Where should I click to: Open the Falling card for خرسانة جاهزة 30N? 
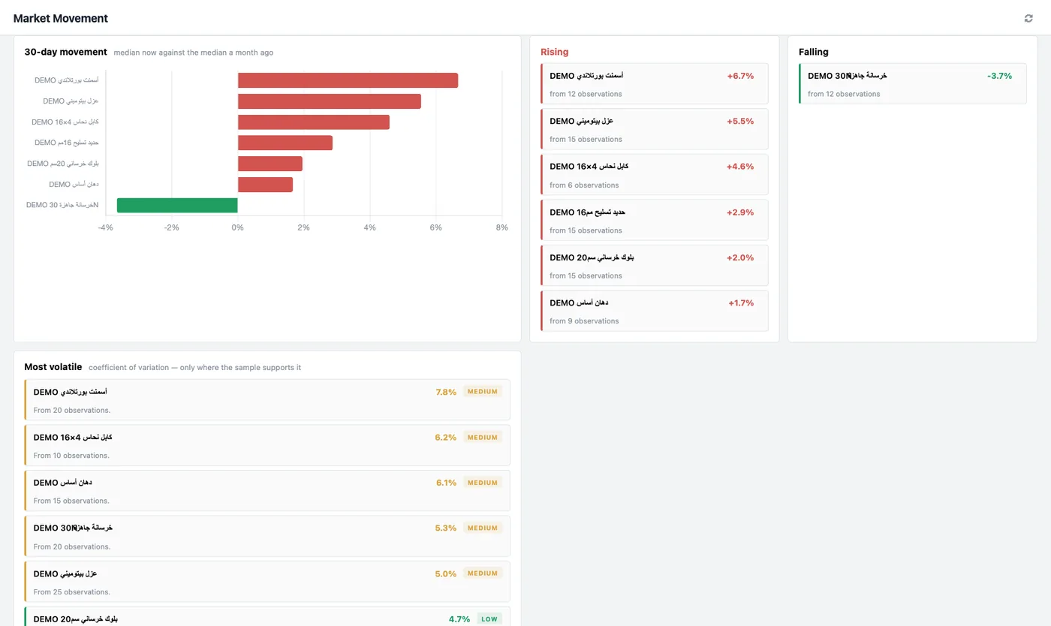(912, 83)
